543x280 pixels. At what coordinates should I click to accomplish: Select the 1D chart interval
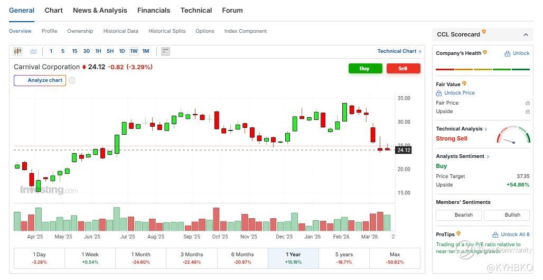pyautogui.click(x=121, y=51)
